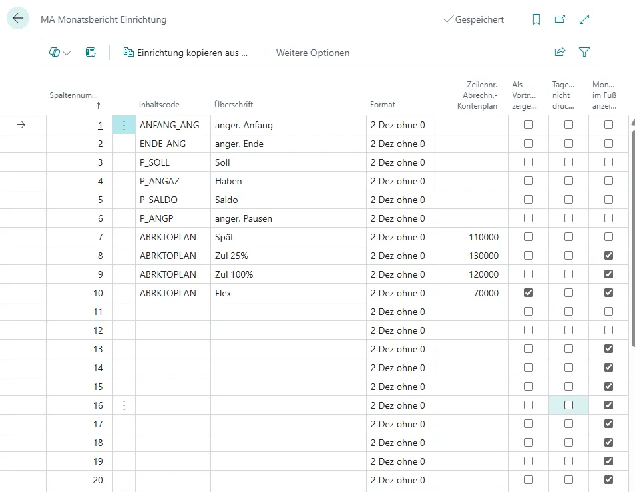635x492 pixels.
Task: Uncheck 'Als Vortrag zeigen' for Flex row
Action: 528,293
